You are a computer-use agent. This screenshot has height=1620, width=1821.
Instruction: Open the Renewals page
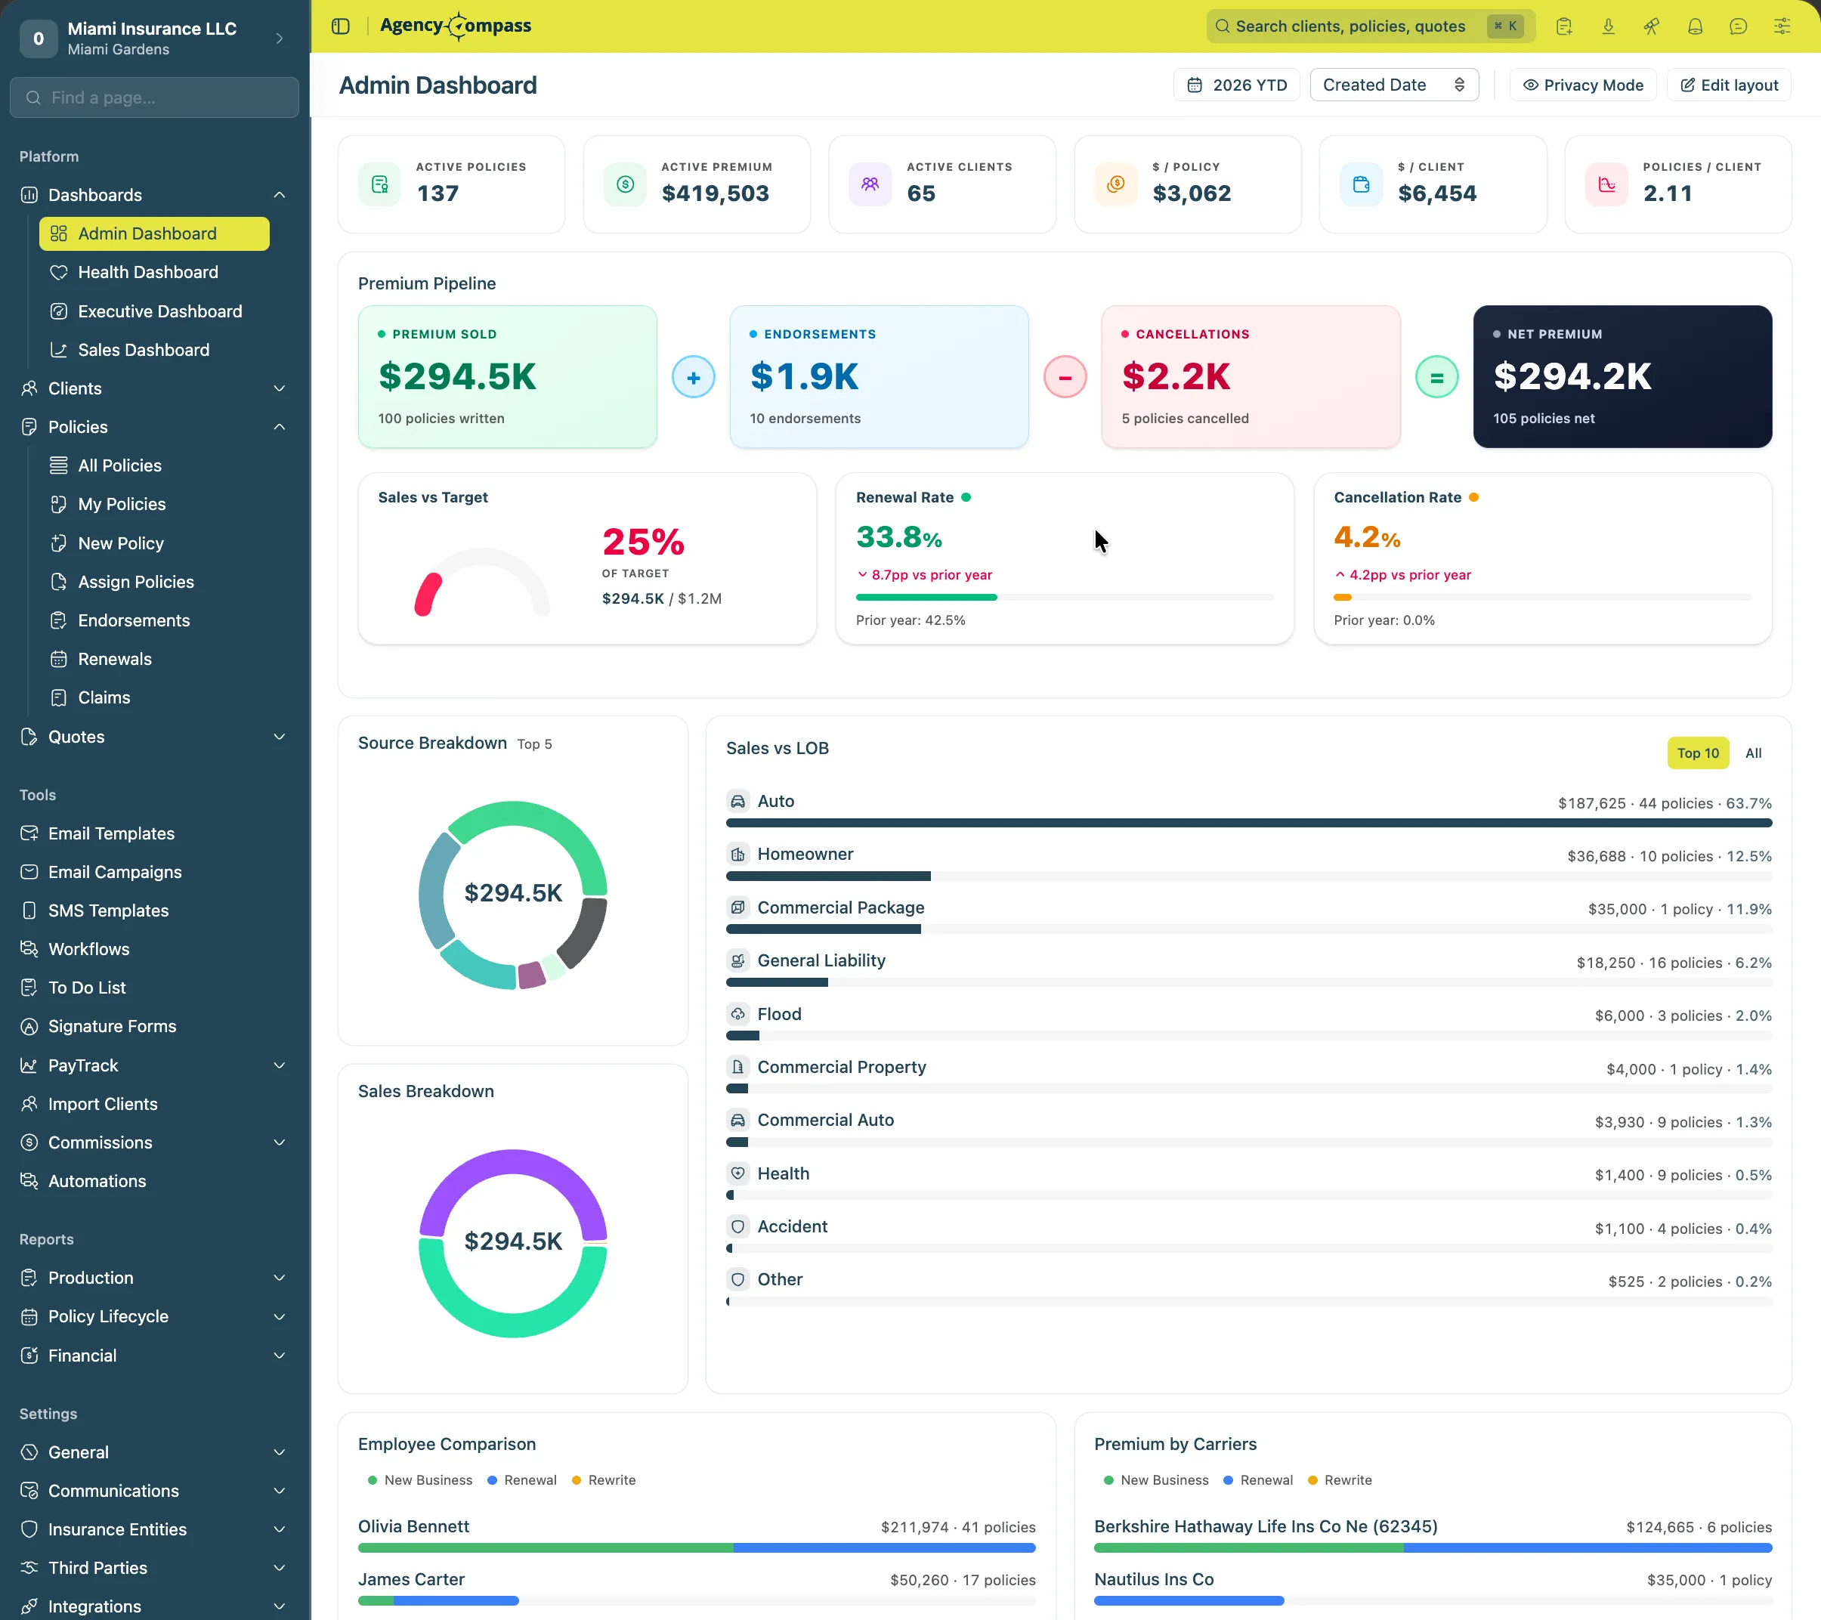(x=154, y=660)
